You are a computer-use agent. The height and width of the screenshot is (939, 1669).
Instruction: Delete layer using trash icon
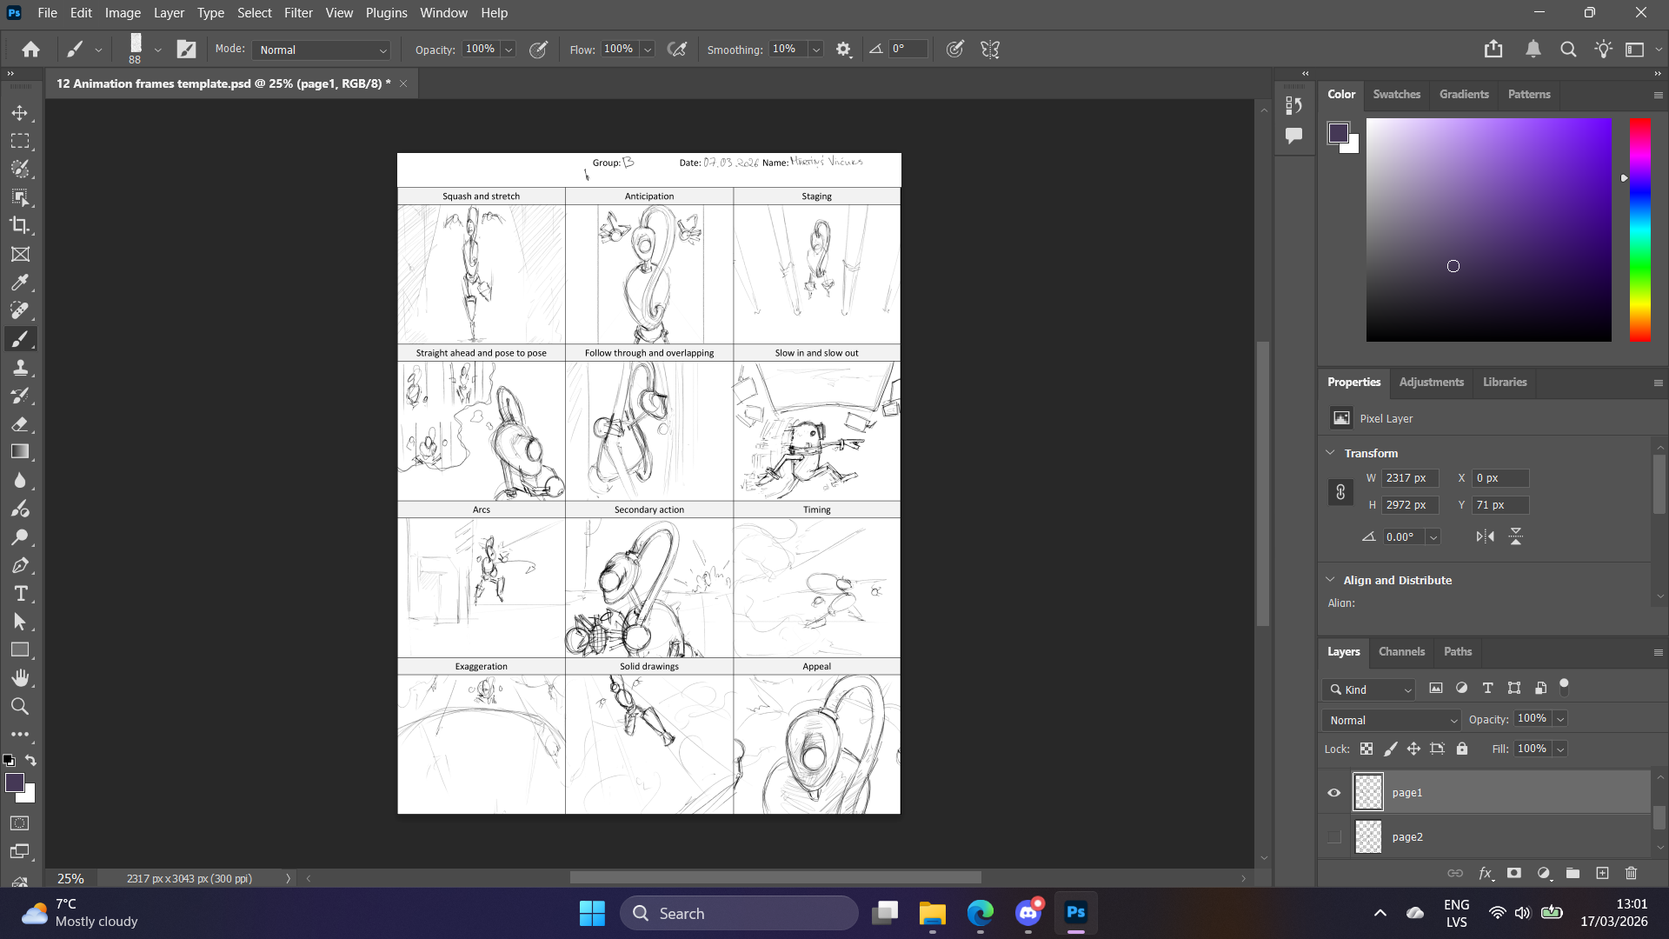tap(1631, 873)
